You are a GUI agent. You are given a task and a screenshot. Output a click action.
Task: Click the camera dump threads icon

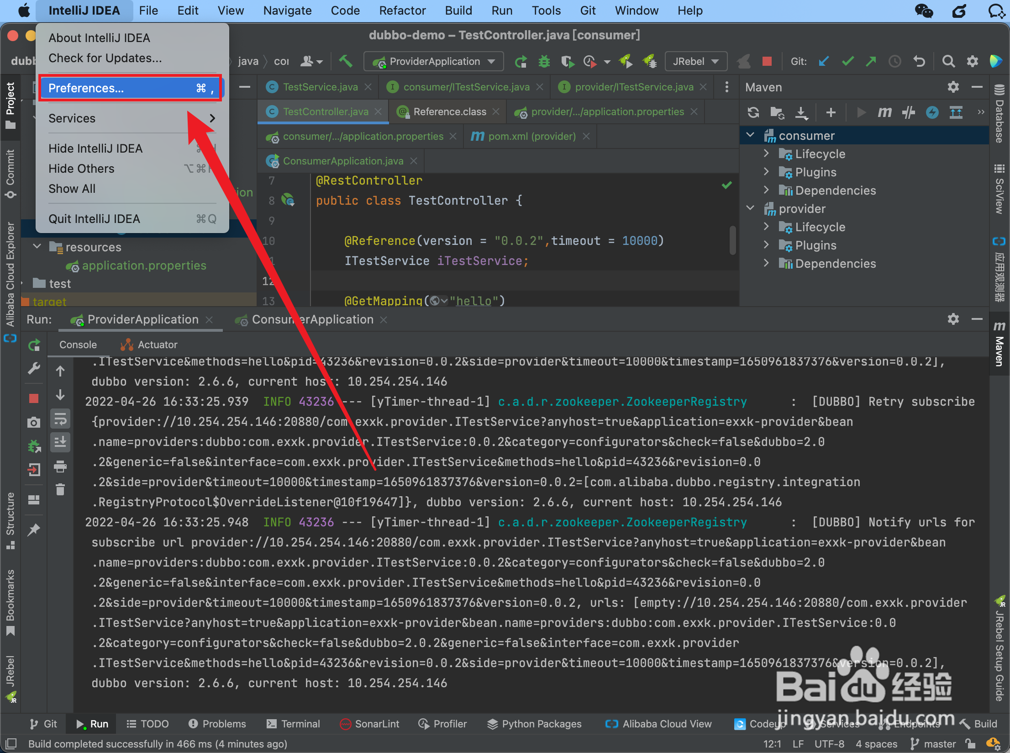click(34, 422)
